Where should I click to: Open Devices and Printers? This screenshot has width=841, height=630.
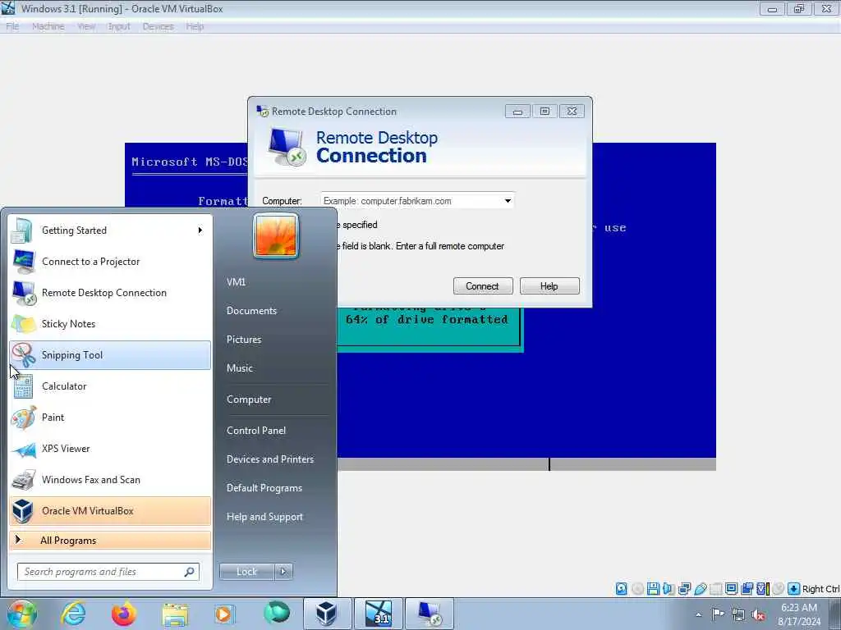[x=270, y=459]
